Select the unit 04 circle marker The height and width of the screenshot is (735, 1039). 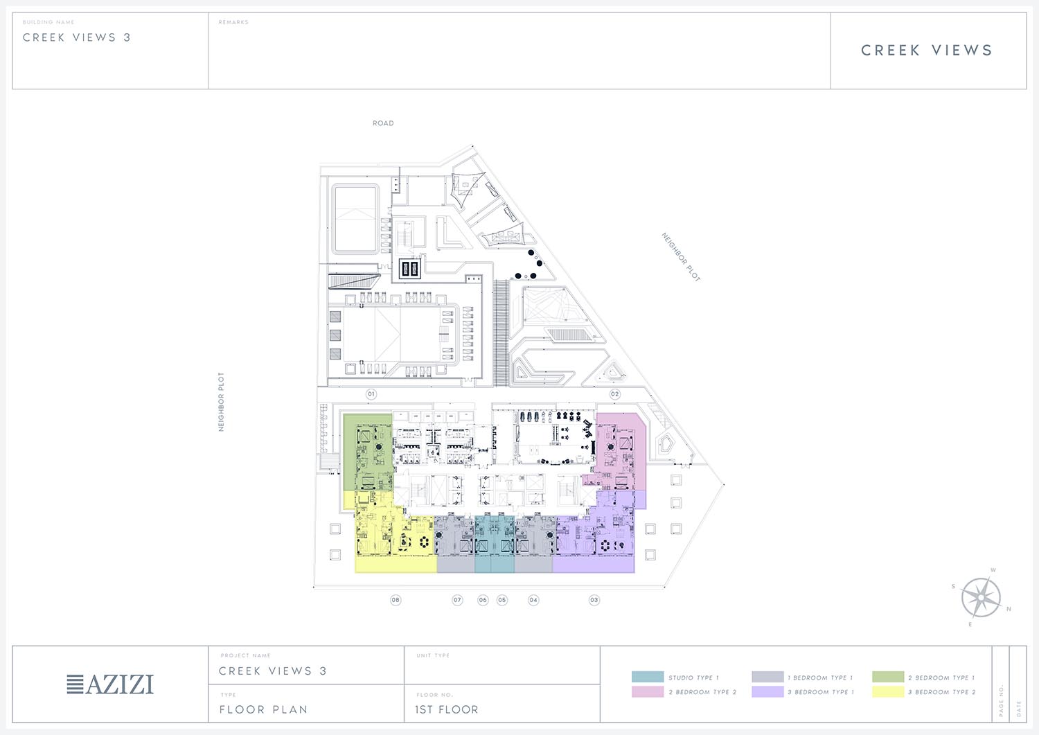[533, 600]
